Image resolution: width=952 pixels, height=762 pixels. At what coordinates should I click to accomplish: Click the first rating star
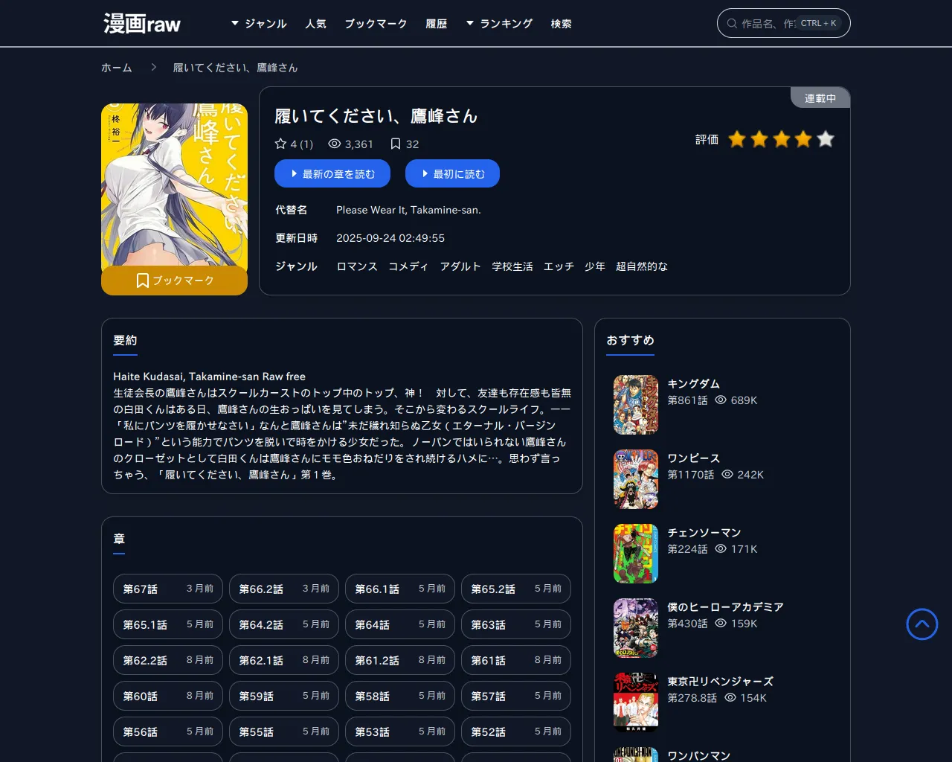tap(737, 139)
